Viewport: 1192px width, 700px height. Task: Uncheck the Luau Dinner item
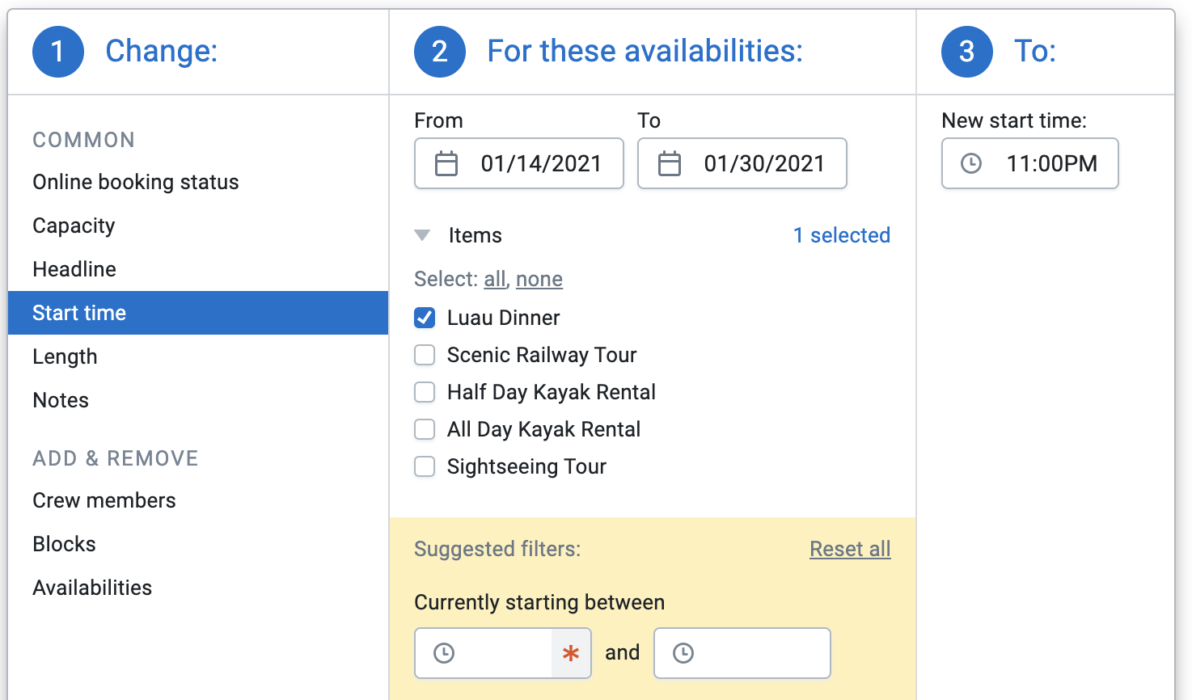point(425,318)
